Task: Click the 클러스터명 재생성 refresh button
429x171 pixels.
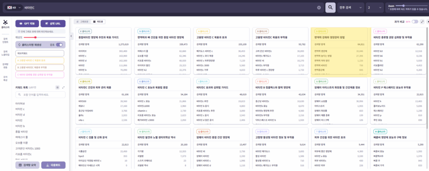Action: pos(31,44)
